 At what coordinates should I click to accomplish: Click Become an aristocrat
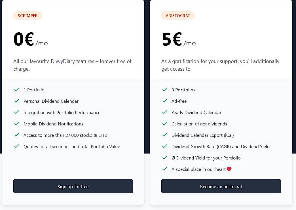(221, 186)
